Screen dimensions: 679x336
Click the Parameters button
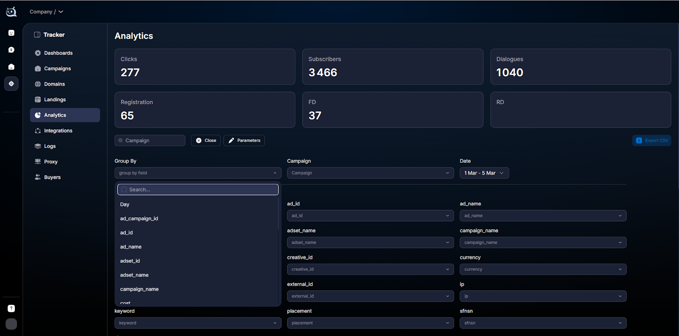[x=244, y=140]
